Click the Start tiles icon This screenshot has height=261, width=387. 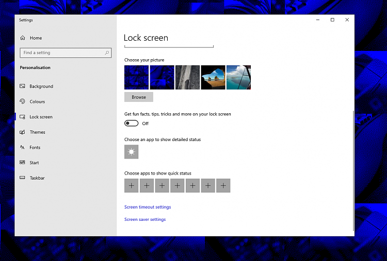pyautogui.click(x=23, y=163)
